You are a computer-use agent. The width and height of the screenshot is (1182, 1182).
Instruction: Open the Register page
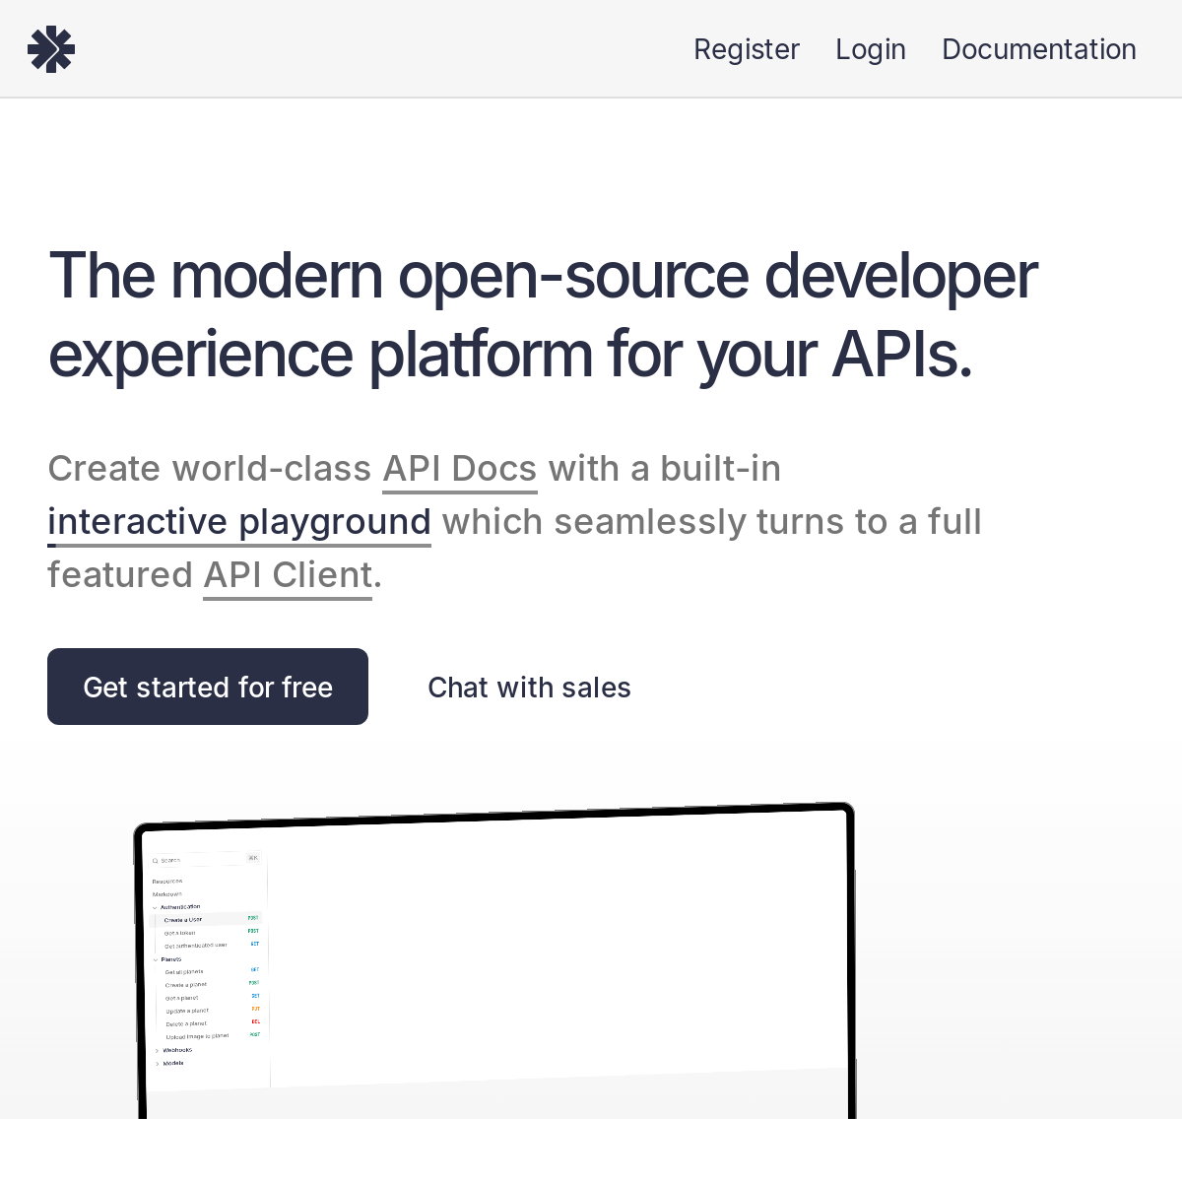746,49
